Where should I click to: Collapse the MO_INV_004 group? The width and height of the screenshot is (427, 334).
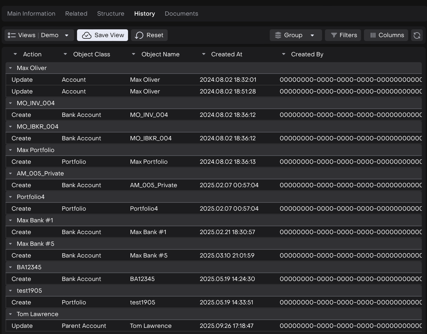pos(10,103)
